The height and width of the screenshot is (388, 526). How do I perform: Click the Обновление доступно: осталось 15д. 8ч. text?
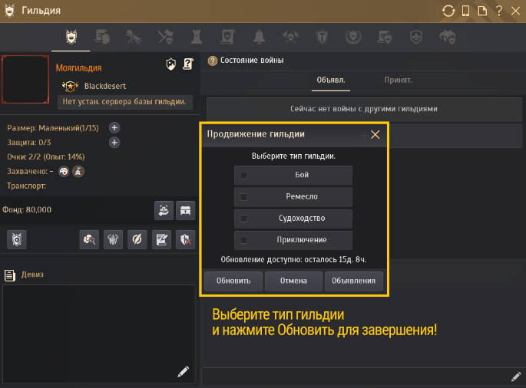[293, 260]
